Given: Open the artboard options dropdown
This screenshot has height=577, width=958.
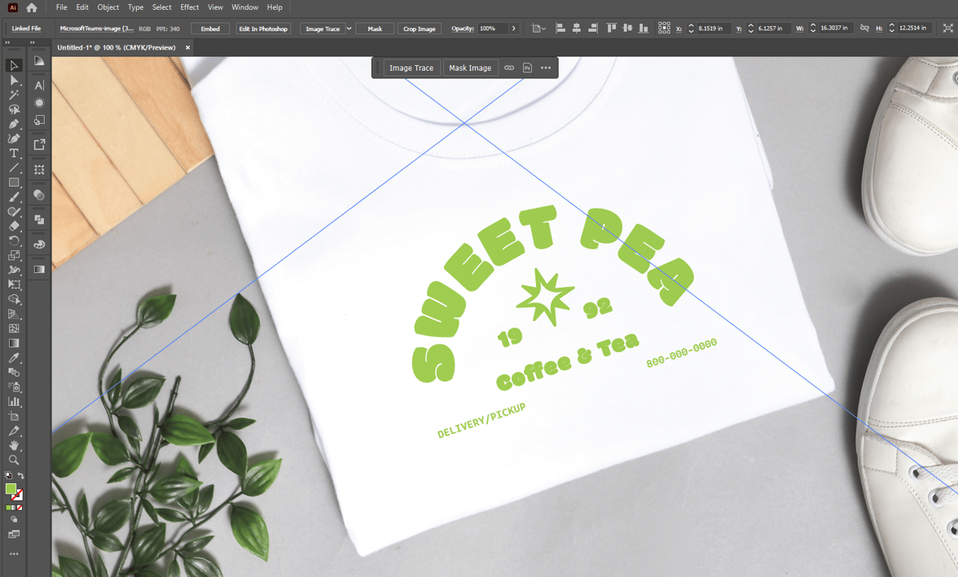Looking at the screenshot, I should pos(538,28).
